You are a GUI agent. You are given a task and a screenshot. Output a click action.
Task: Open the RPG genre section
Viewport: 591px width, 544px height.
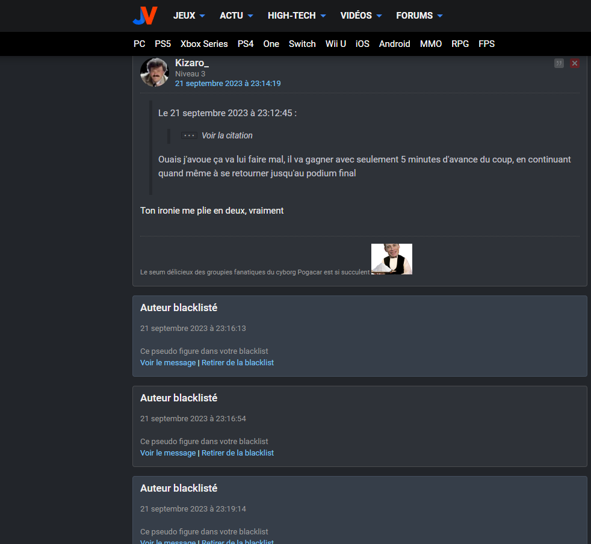[x=460, y=44]
